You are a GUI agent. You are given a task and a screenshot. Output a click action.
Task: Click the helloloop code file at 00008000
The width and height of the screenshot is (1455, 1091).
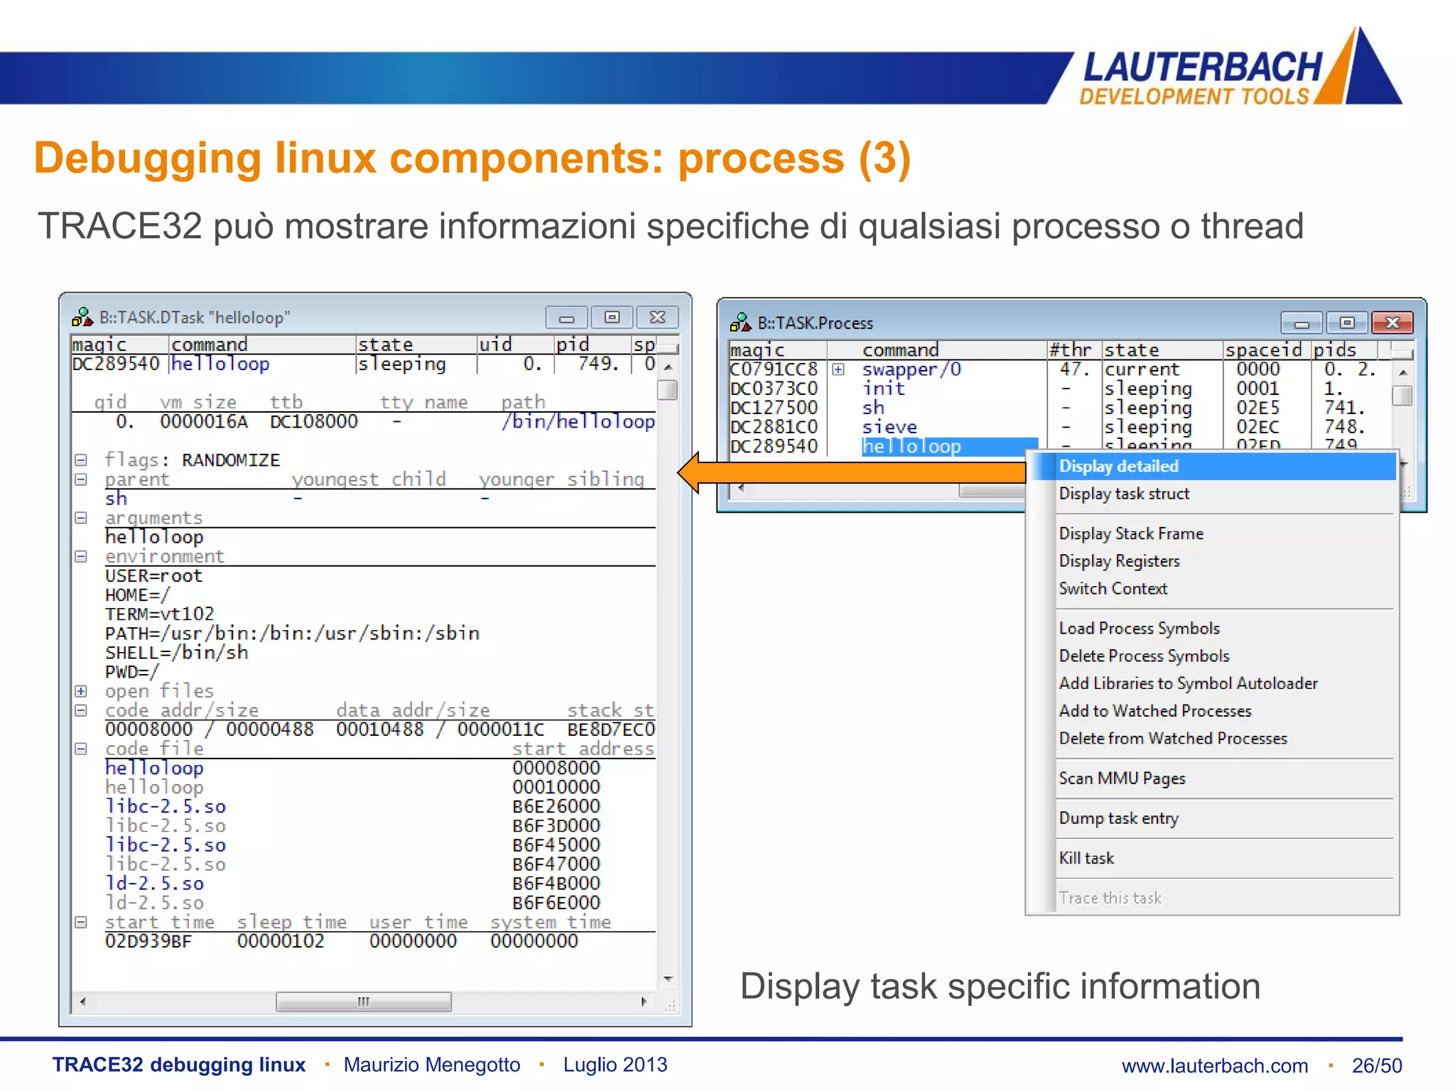coord(154,768)
